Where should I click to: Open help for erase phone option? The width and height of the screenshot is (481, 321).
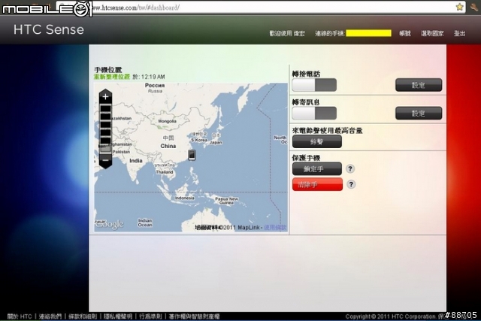[x=351, y=184]
